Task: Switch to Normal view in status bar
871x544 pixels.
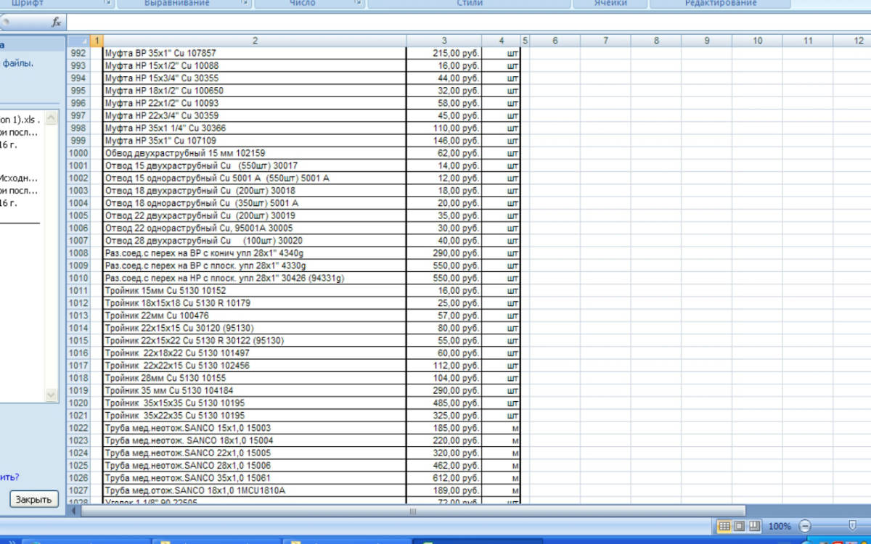Action: click(x=724, y=526)
